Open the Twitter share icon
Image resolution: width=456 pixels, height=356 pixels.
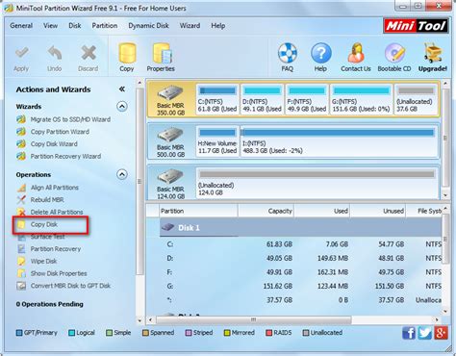coord(424,333)
